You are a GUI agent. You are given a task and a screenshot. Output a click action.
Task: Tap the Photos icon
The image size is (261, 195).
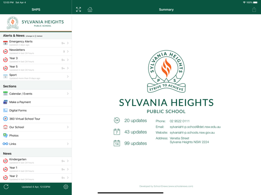5,135
